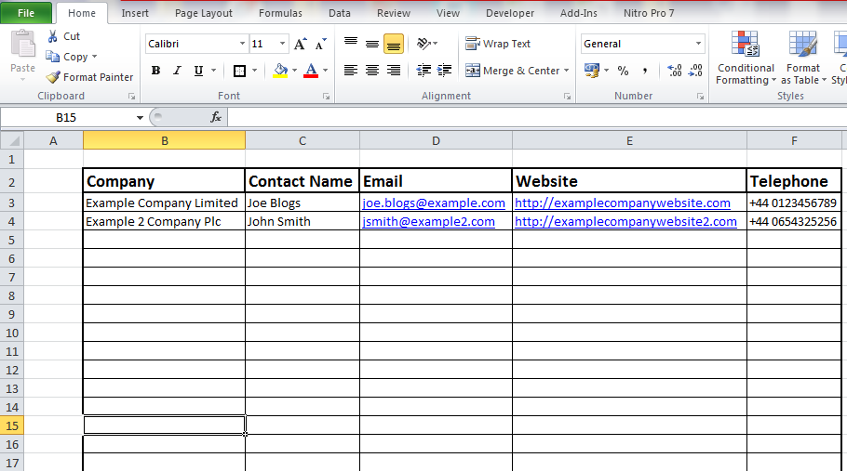Click the Decrease Indent icon

[423, 71]
